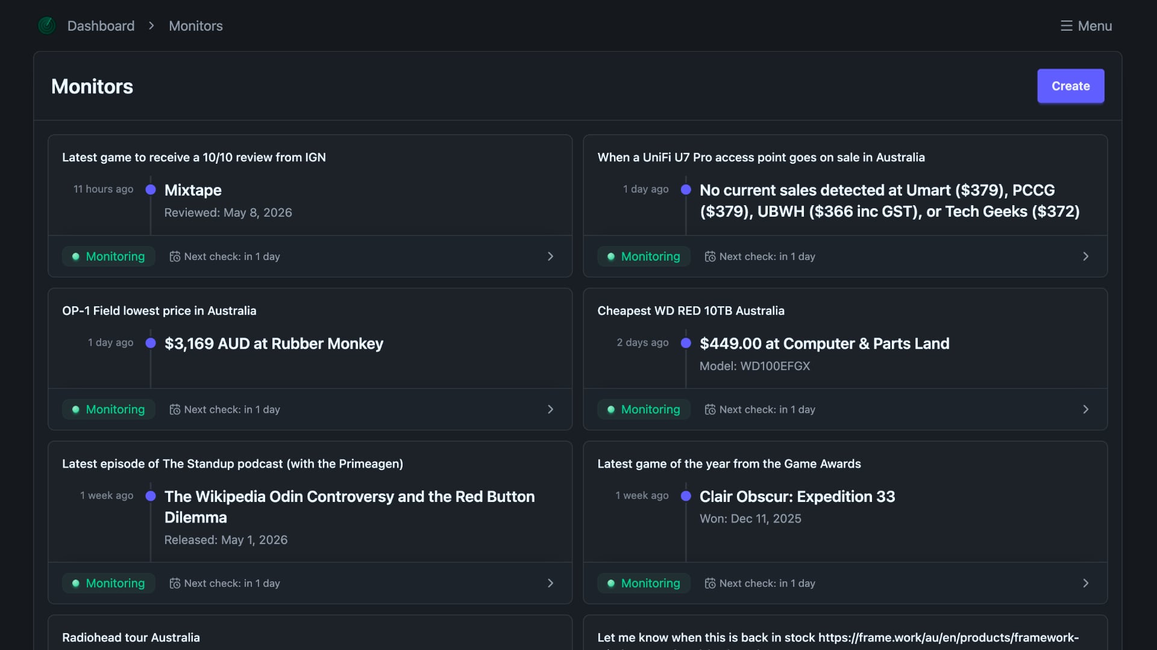Click 'Won: Dec 11, 2025' text
1157x650 pixels.
tap(750, 519)
